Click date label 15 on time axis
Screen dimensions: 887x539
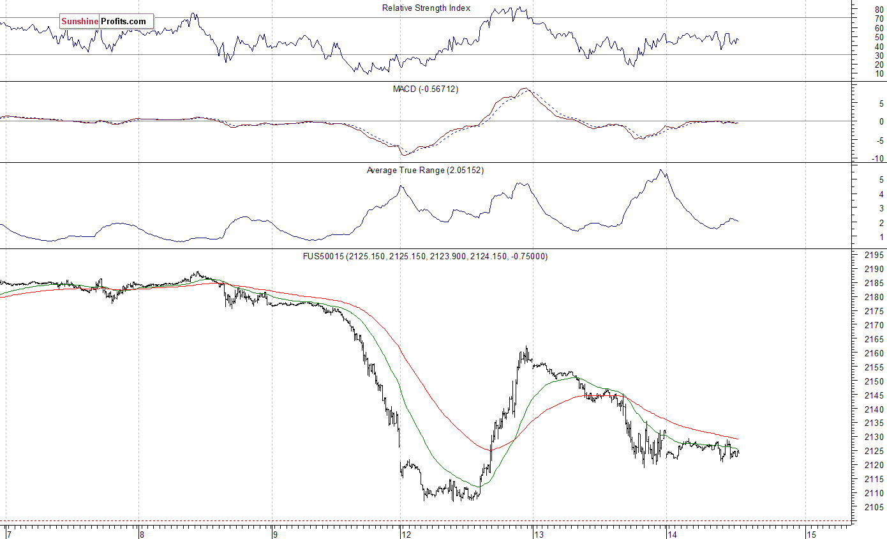tap(811, 534)
